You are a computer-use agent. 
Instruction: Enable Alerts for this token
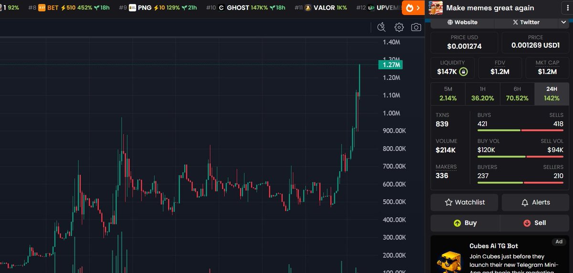coord(535,202)
